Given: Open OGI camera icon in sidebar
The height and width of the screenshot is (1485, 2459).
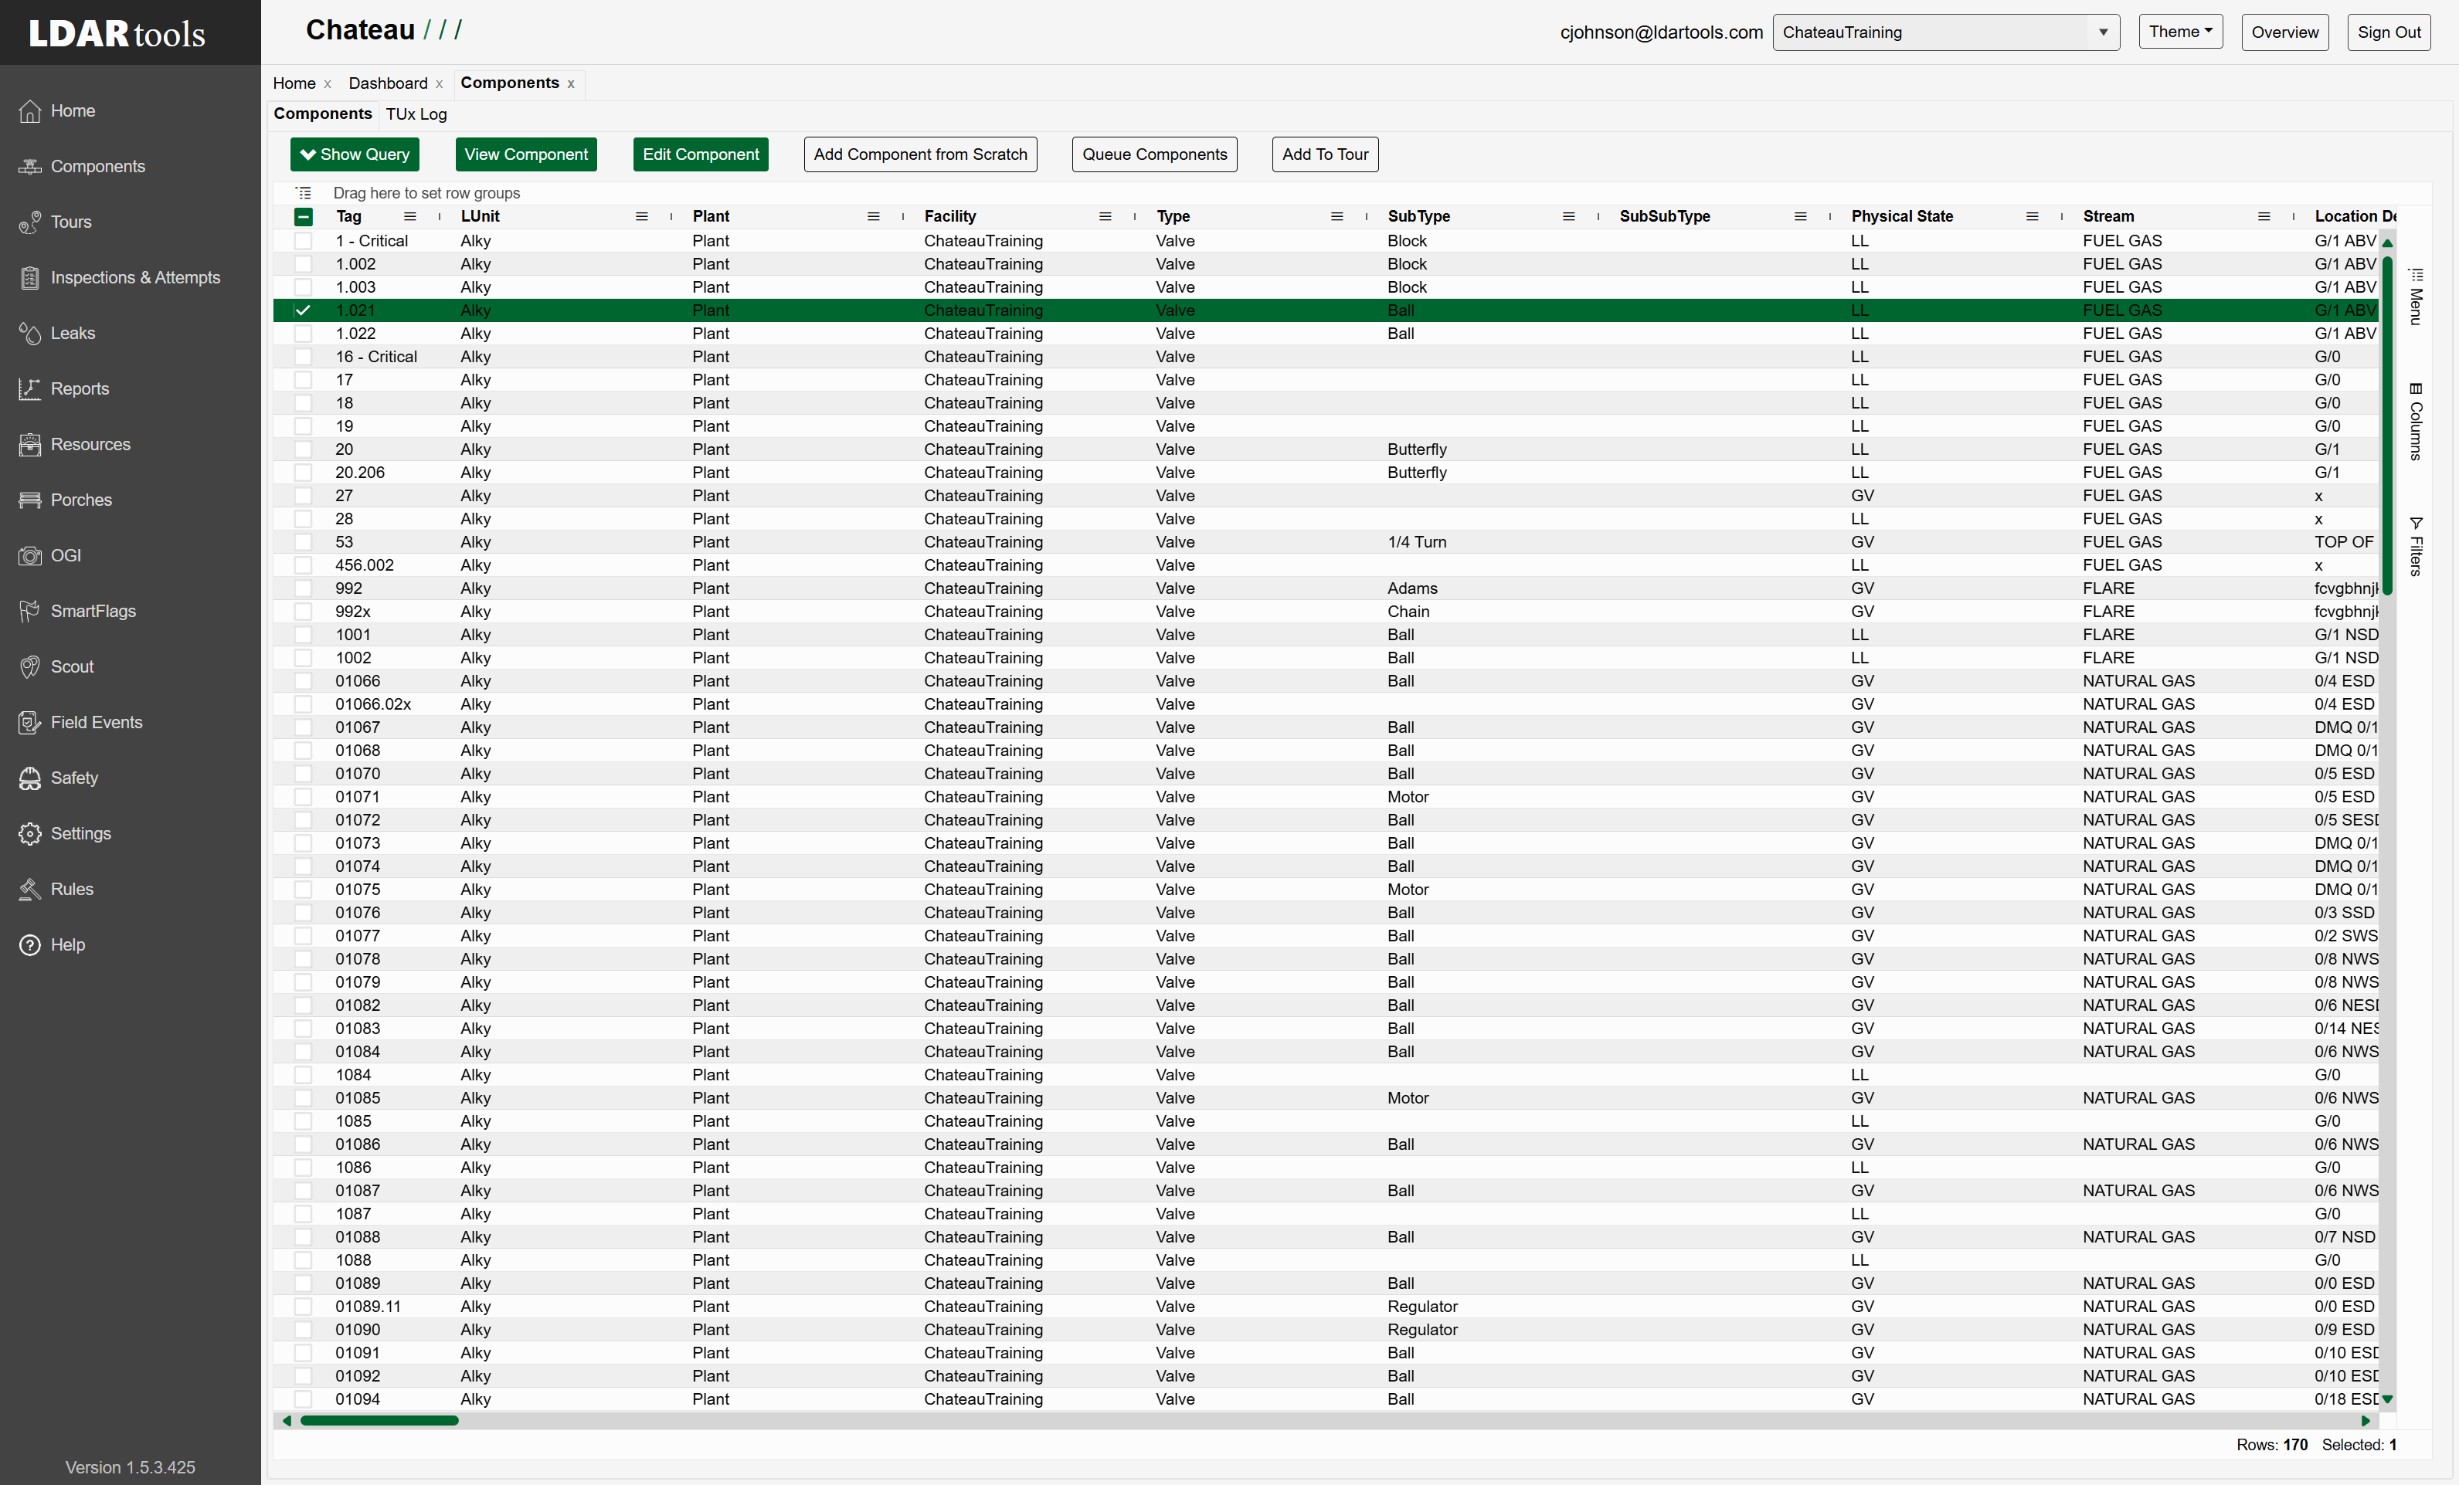Looking at the screenshot, I should 30,555.
